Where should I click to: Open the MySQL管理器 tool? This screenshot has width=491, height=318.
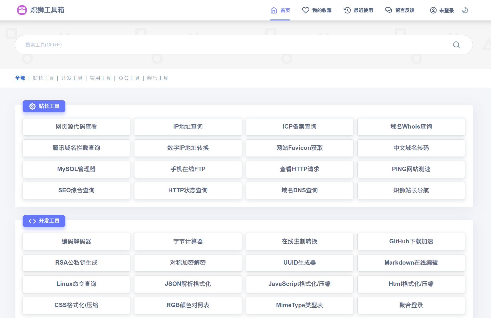coord(76,169)
